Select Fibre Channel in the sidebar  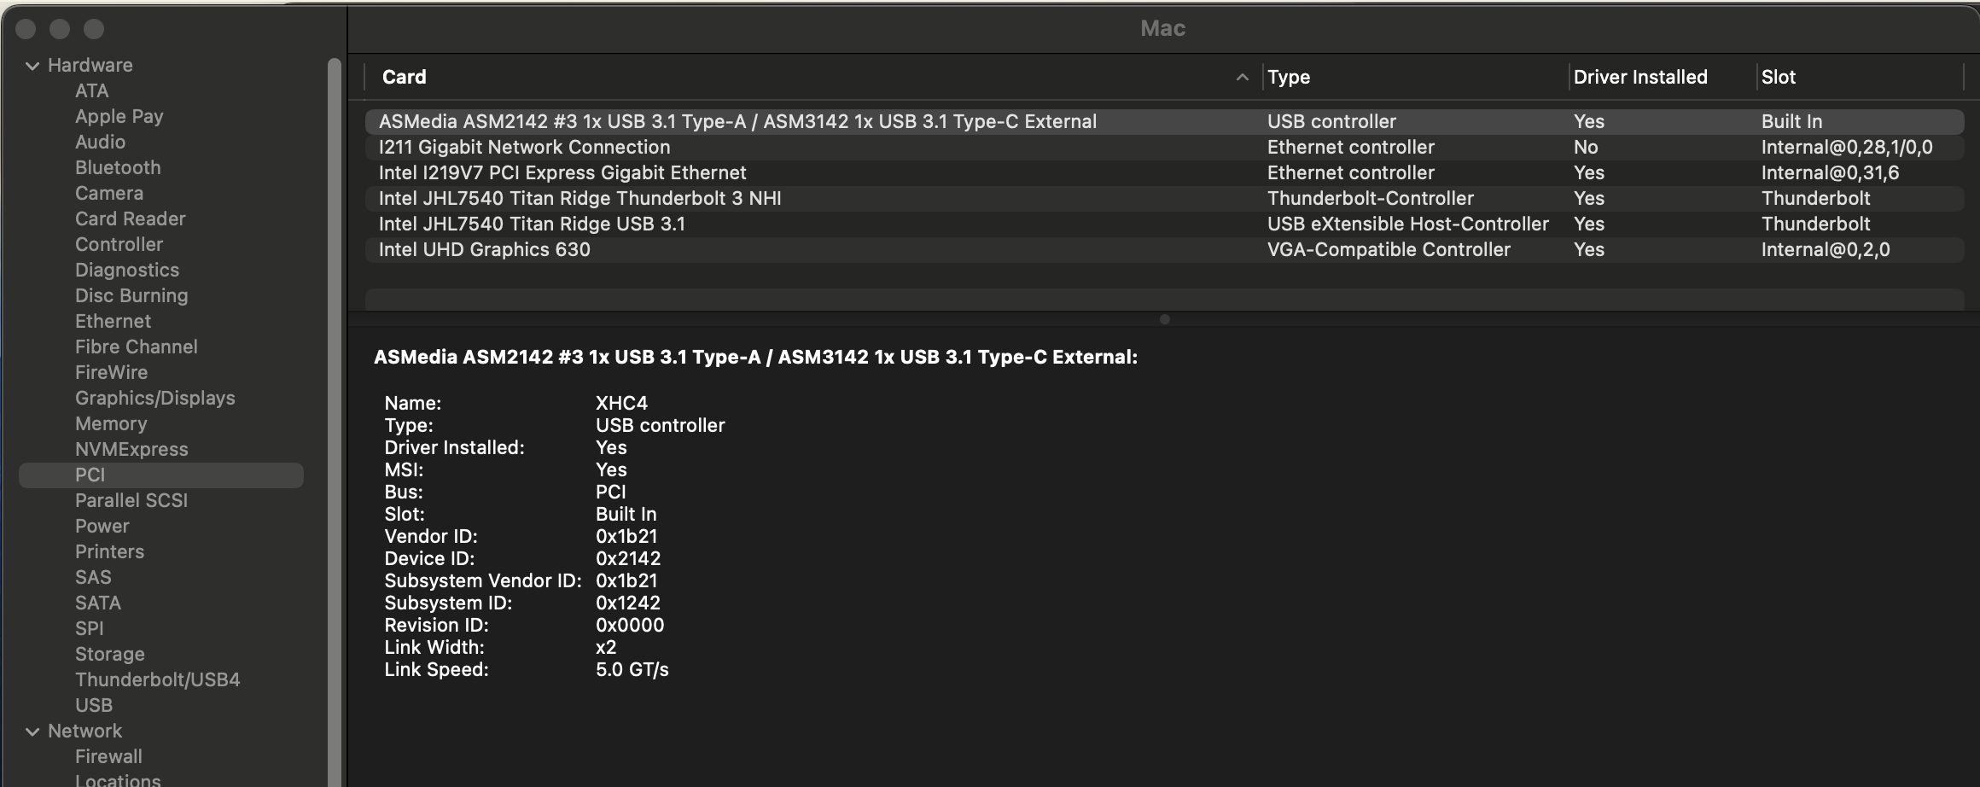[x=136, y=347]
